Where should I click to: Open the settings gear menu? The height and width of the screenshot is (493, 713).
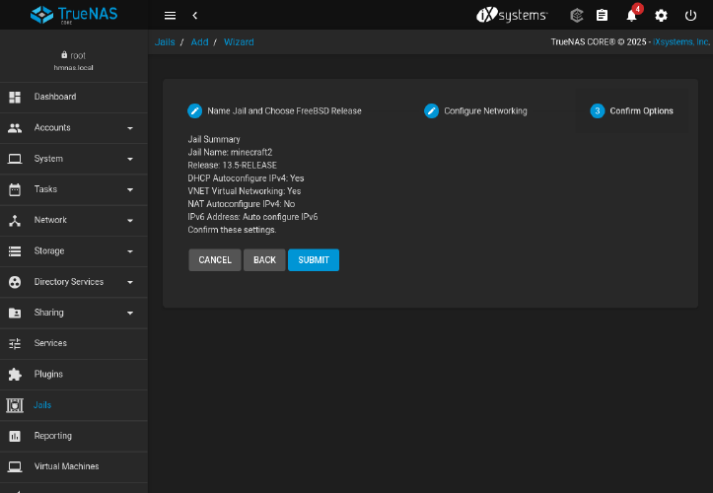coord(661,16)
